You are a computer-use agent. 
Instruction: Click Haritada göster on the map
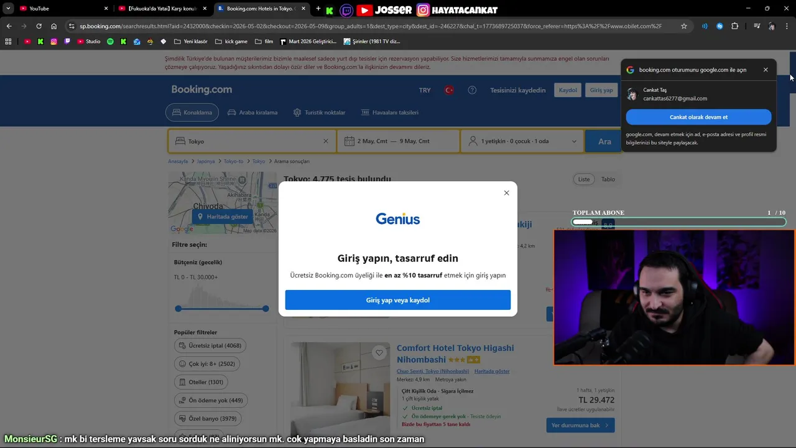pos(223,217)
